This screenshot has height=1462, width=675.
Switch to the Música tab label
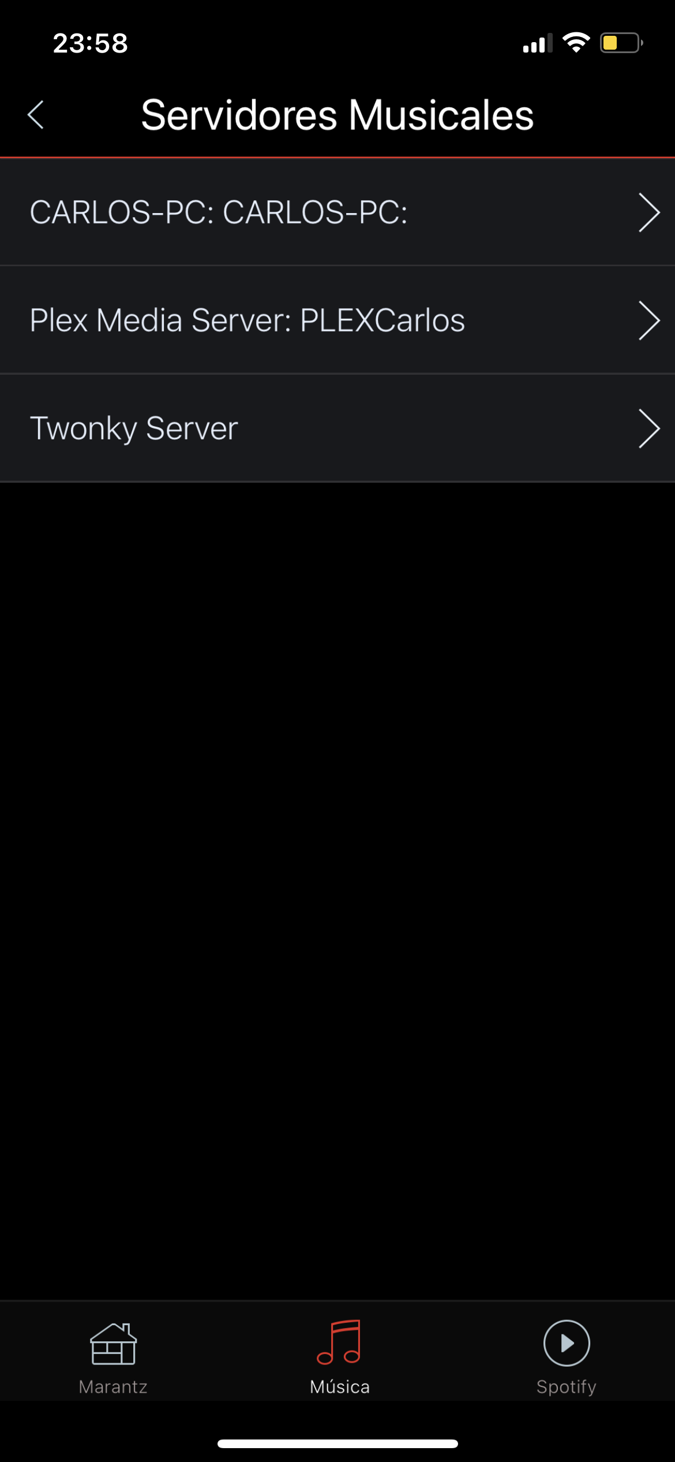pyautogui.click(x=340, y=1386)
